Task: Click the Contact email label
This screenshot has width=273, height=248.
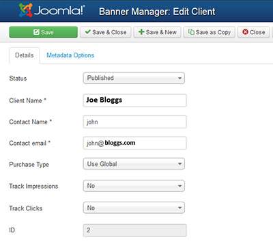Action: (x=29, y=143)
